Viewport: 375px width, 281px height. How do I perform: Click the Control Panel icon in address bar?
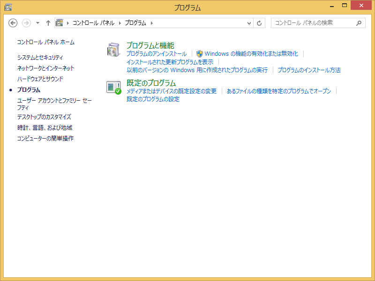(60, 23)
